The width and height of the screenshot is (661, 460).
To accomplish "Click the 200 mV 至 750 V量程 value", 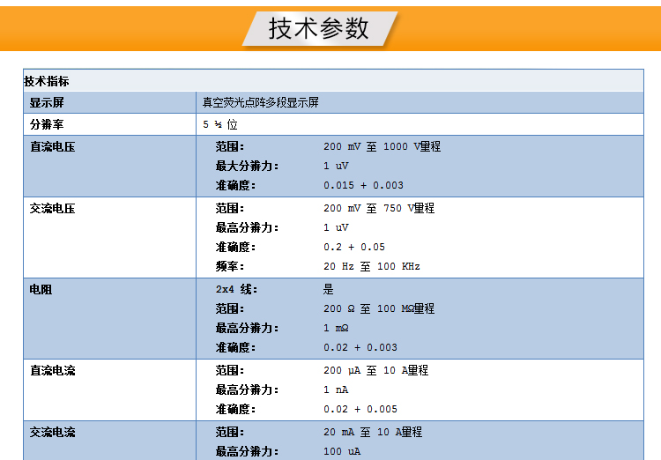I will pyautogui.click(x=379, y=209).
